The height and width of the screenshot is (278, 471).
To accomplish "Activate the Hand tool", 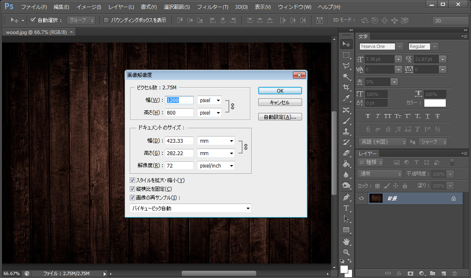I will pyautogui.click(x=346, y=241).
